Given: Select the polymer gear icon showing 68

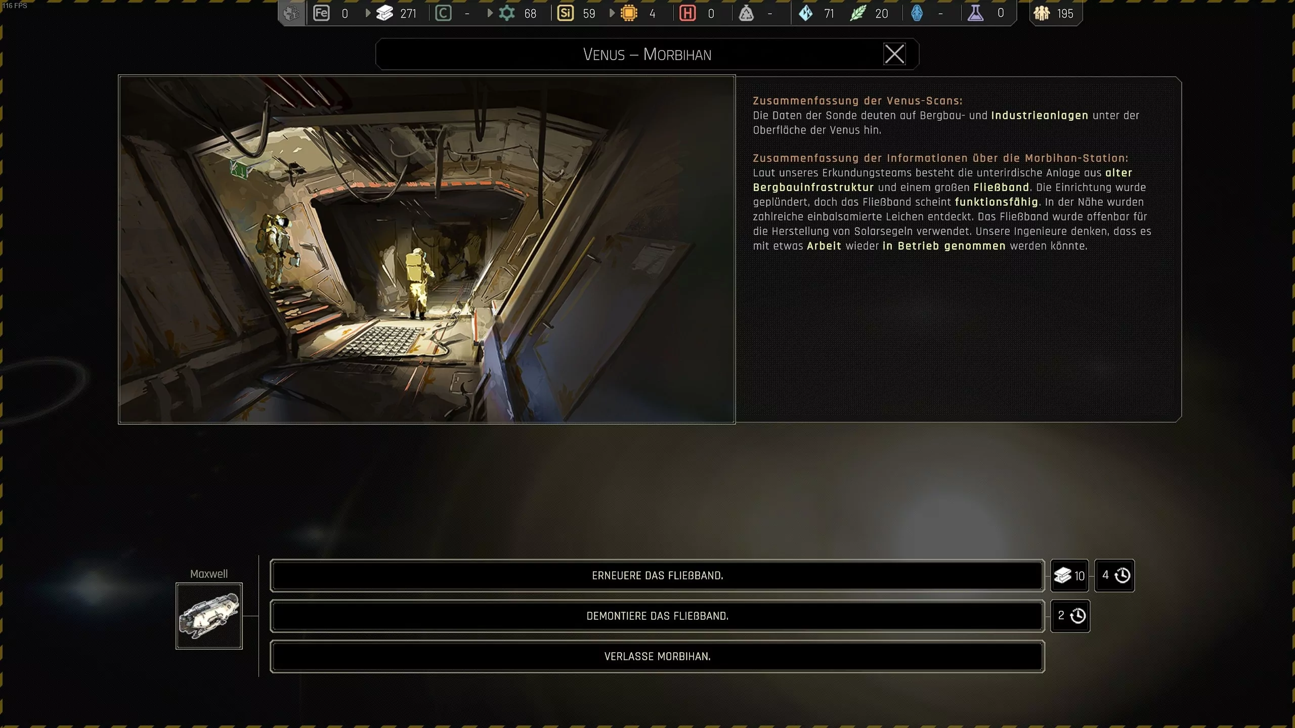Looking at the screenshot, I should coord(506,13).
